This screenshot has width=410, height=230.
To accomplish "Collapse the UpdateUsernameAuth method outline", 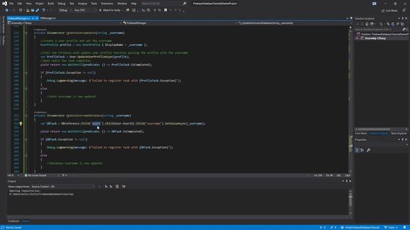I will 26,33.
